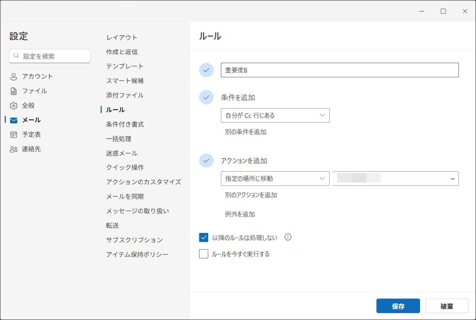
Task: Click the search magnifier icon
Action: [16, 56]
